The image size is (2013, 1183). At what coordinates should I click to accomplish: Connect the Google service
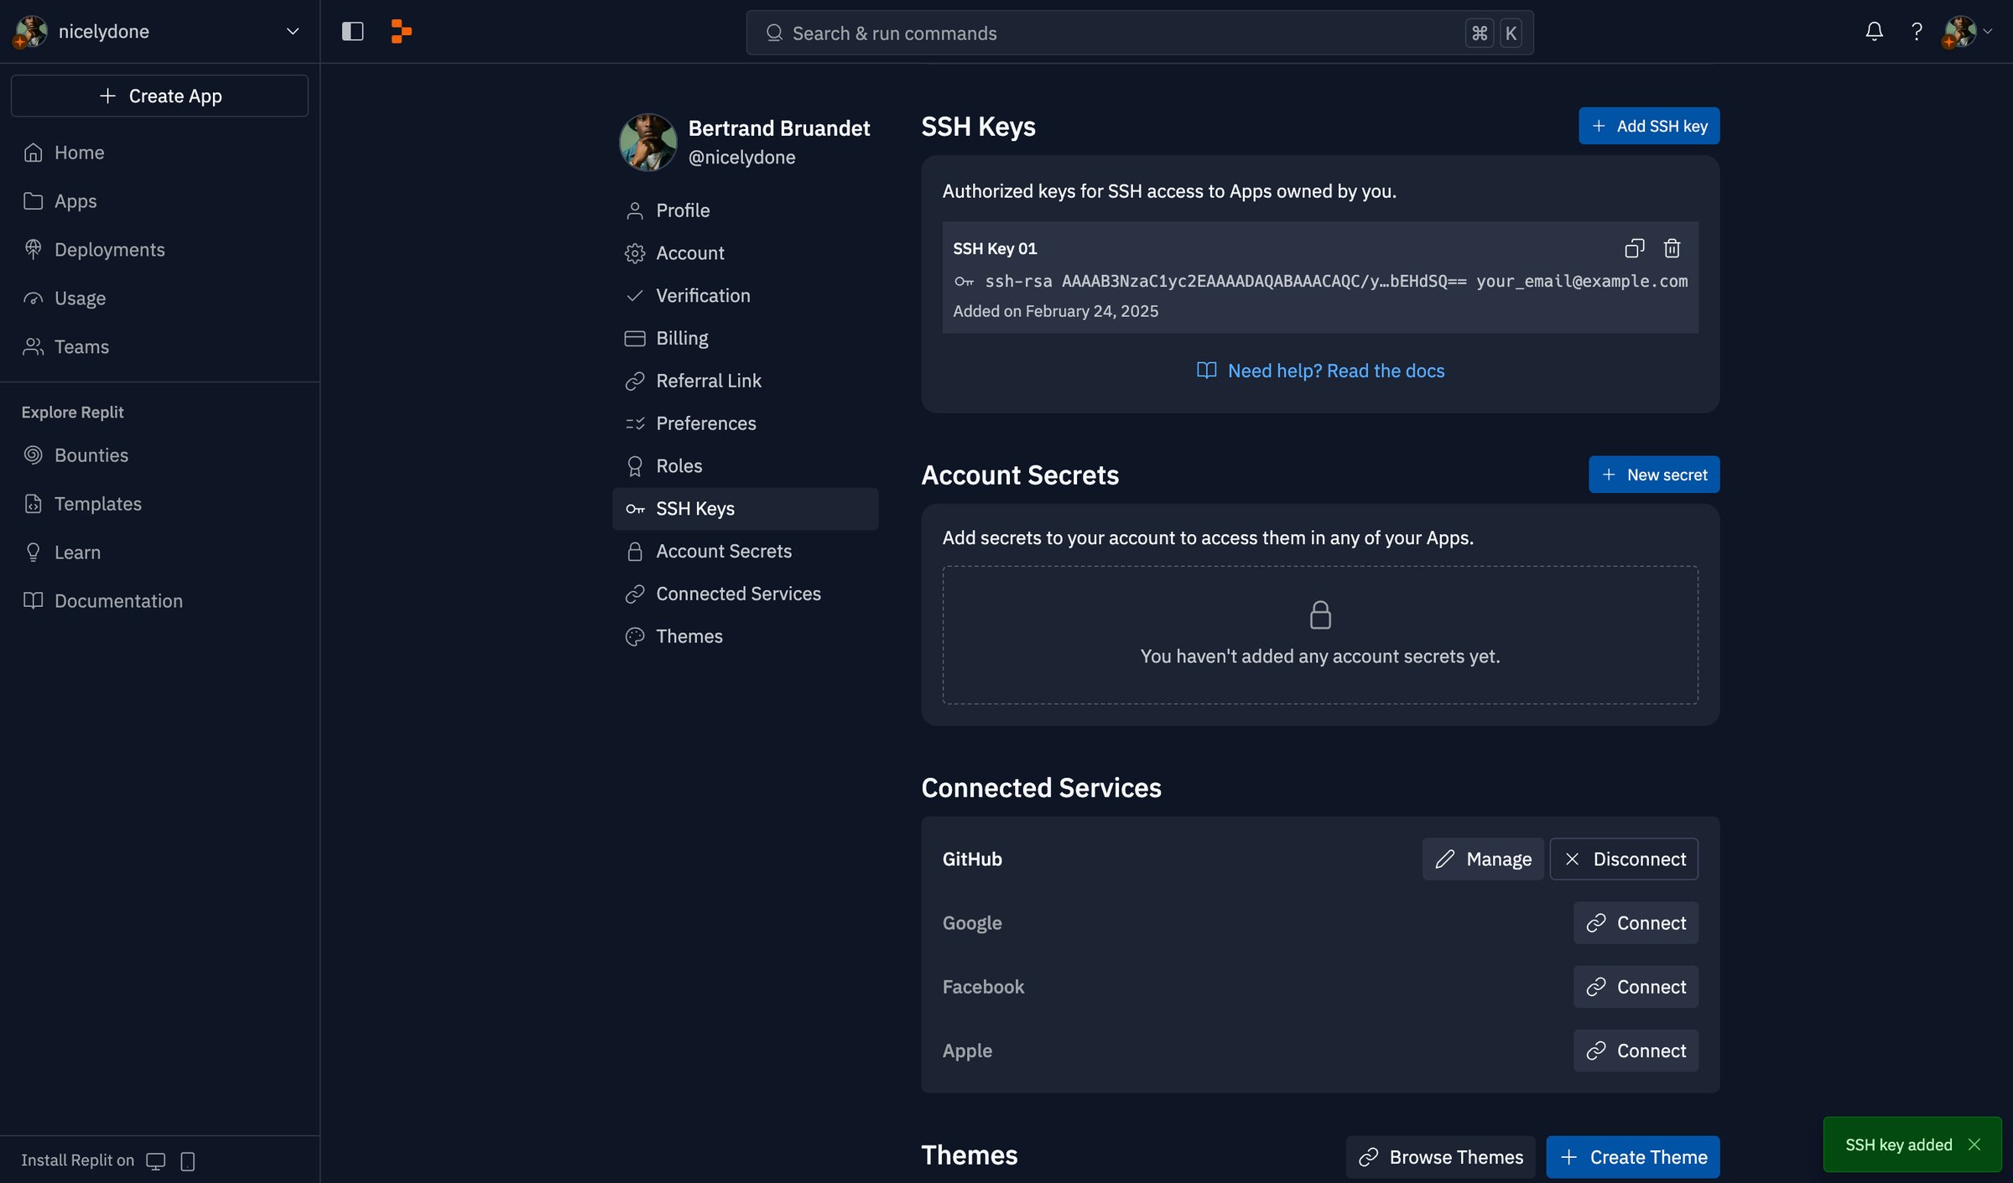1636,923
